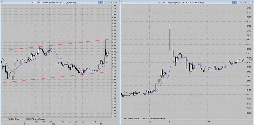The image size is (254, 125).
Task: Select ЛУКОЙЛ [Price] legend in daily chart
Action: 12,119
